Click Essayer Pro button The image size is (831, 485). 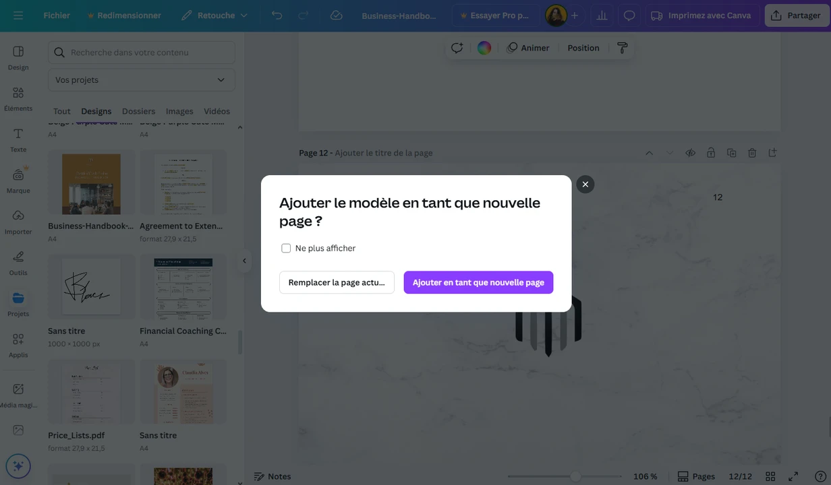tap(496, 15)
